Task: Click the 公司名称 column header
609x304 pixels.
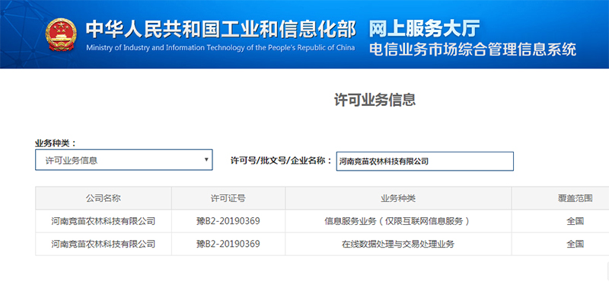Action: pos(104,198)
